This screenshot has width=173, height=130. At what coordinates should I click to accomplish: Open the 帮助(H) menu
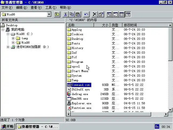click(65, 8)
